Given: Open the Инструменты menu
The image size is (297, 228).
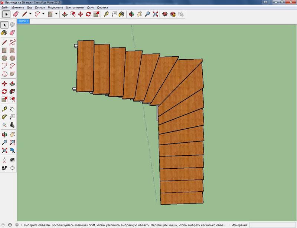Looking at the screenshot, I should click(x=76, y=7).
